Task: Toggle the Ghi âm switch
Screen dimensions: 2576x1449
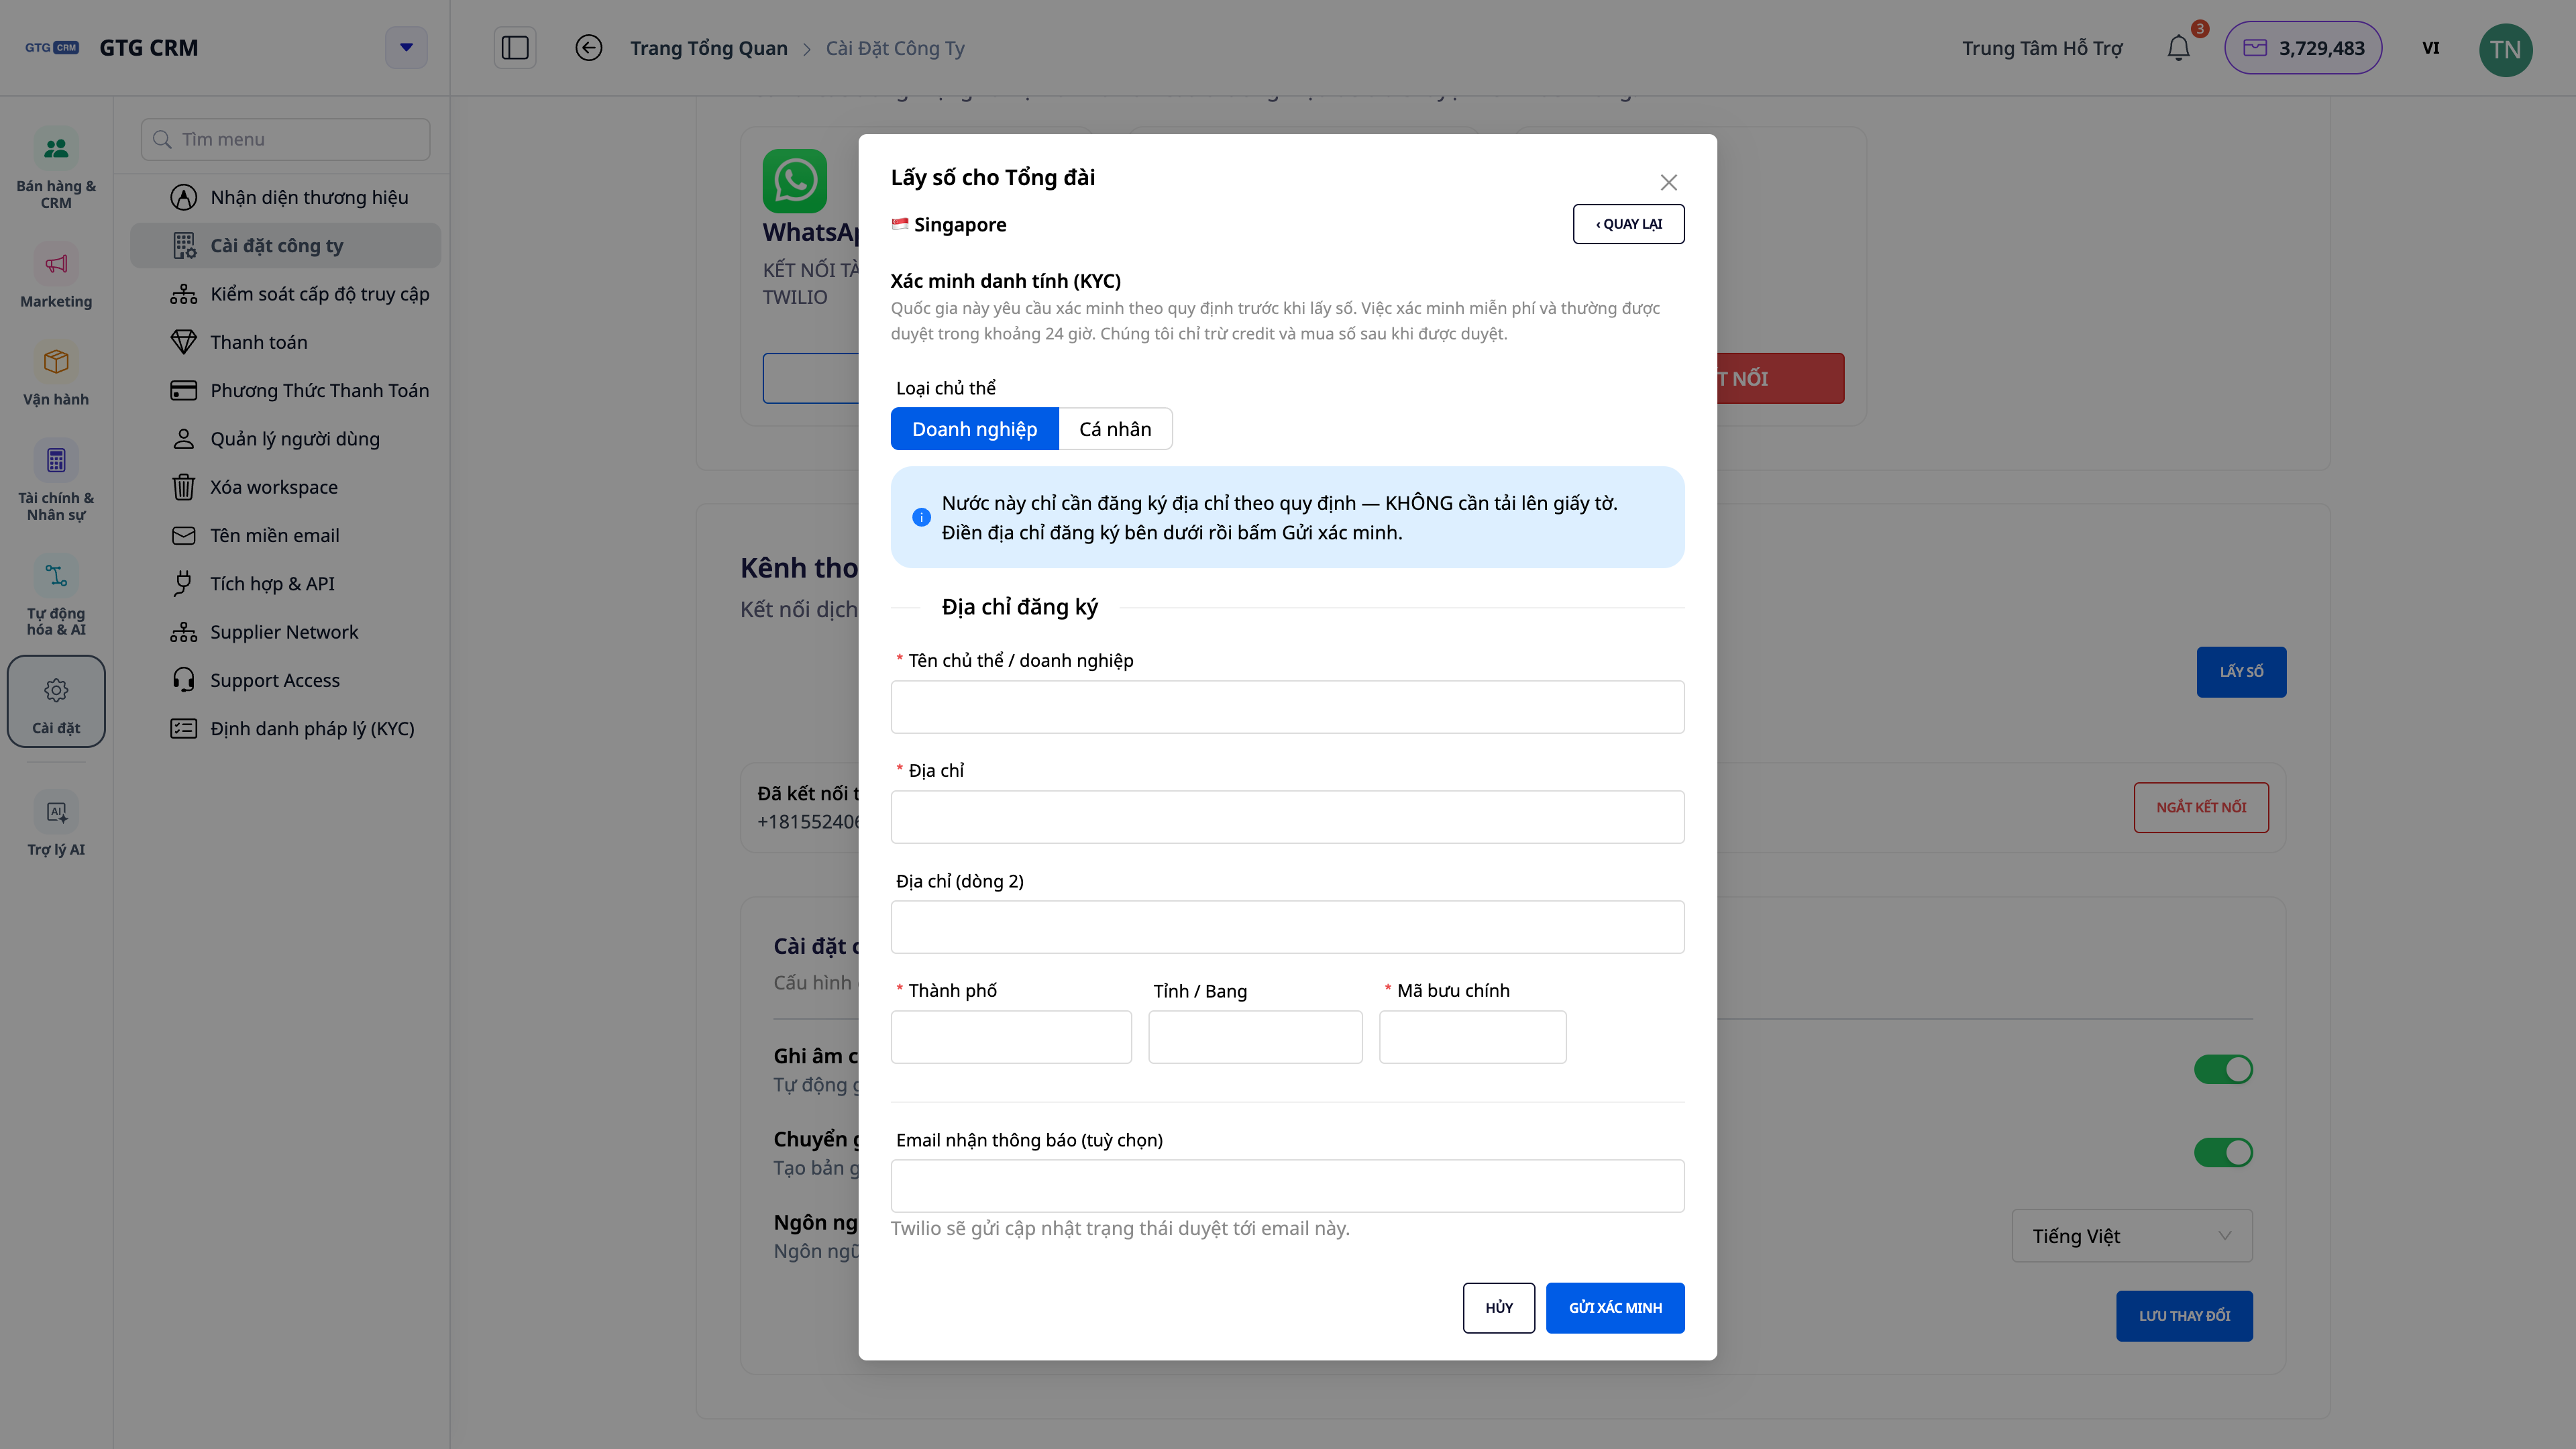Action: point(2223,1069)
